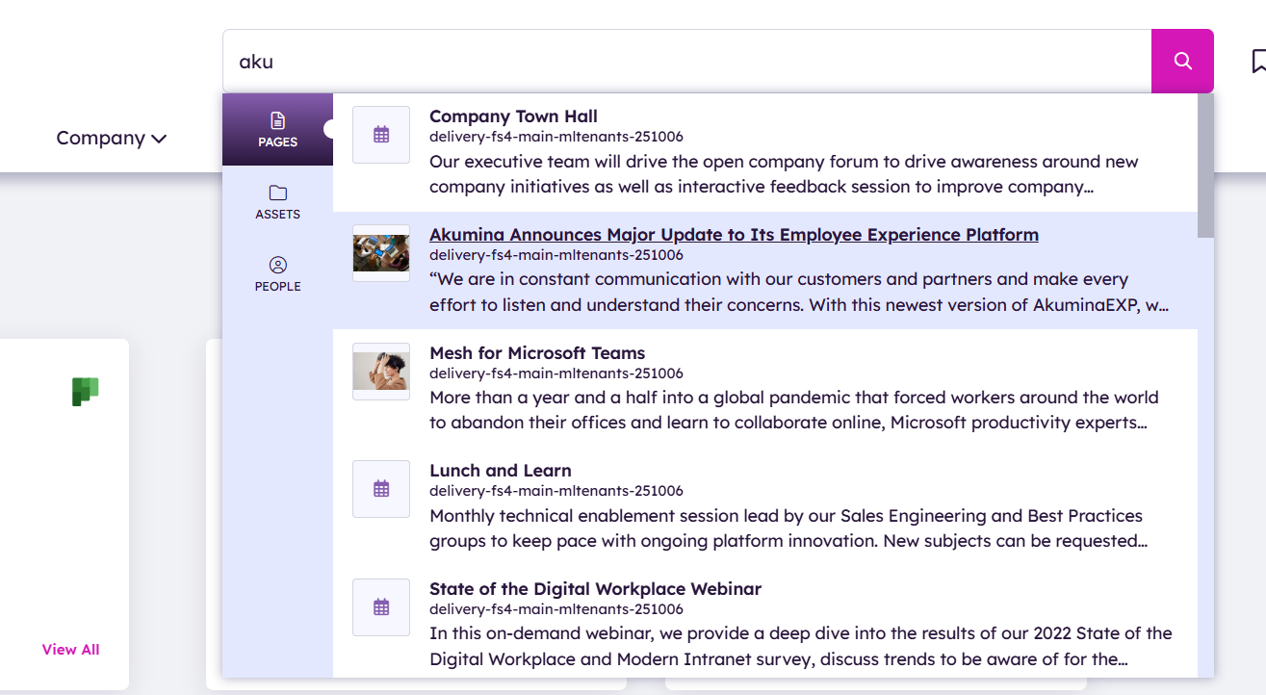
Task: Click the bookmark icon beside search
Action: click(x=1257, y=62)
